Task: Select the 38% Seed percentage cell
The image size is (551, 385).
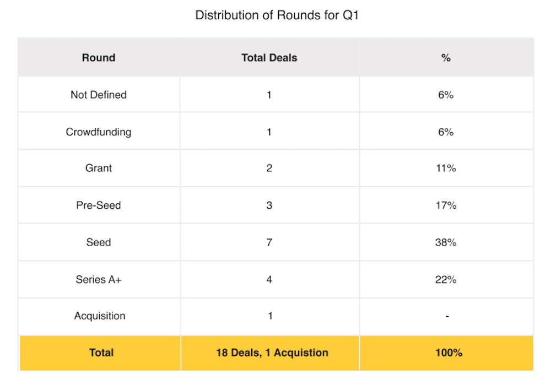Action: click(446, 242)
